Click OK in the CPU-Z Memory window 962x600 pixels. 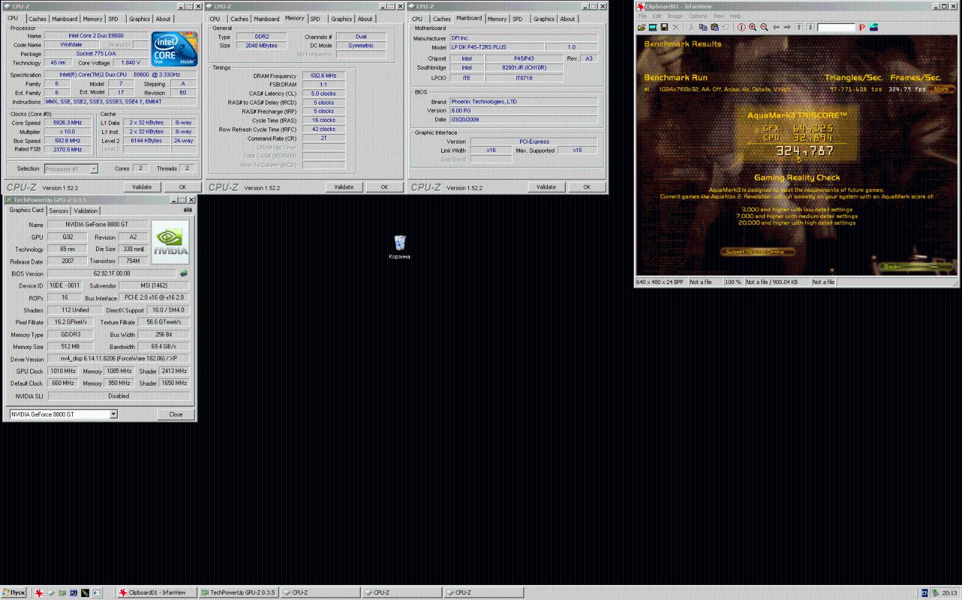pos(384,187)
